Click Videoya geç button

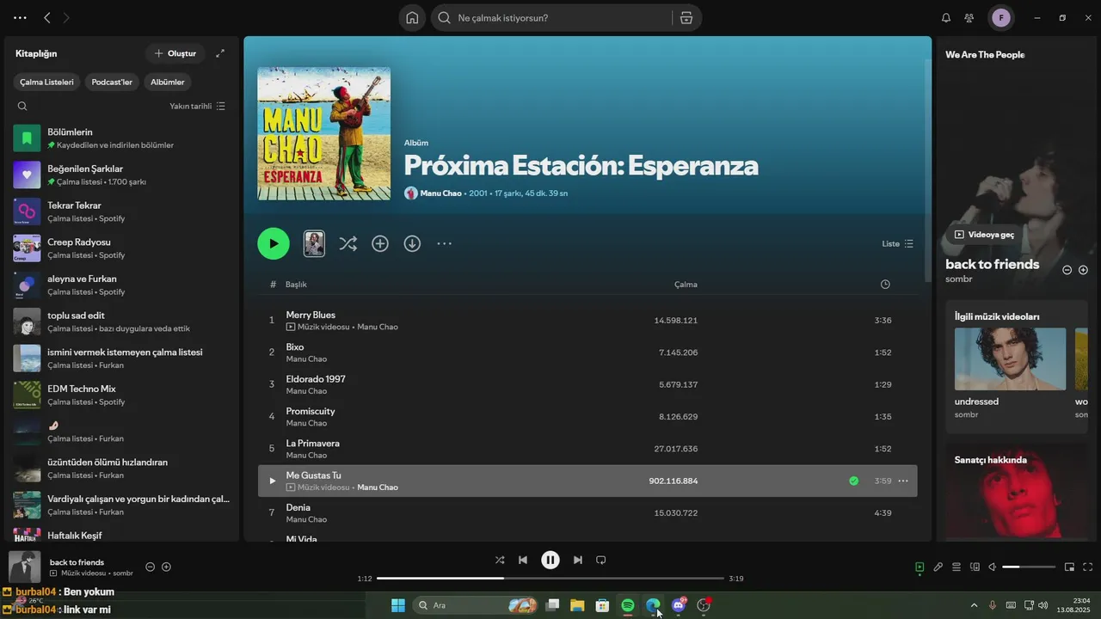[x=985, y=235]
